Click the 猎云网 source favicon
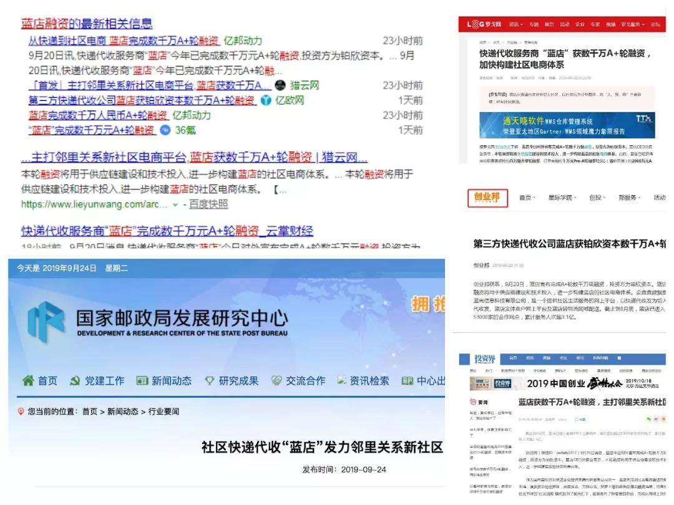The image size is (674, 505). tap(280, 85)
